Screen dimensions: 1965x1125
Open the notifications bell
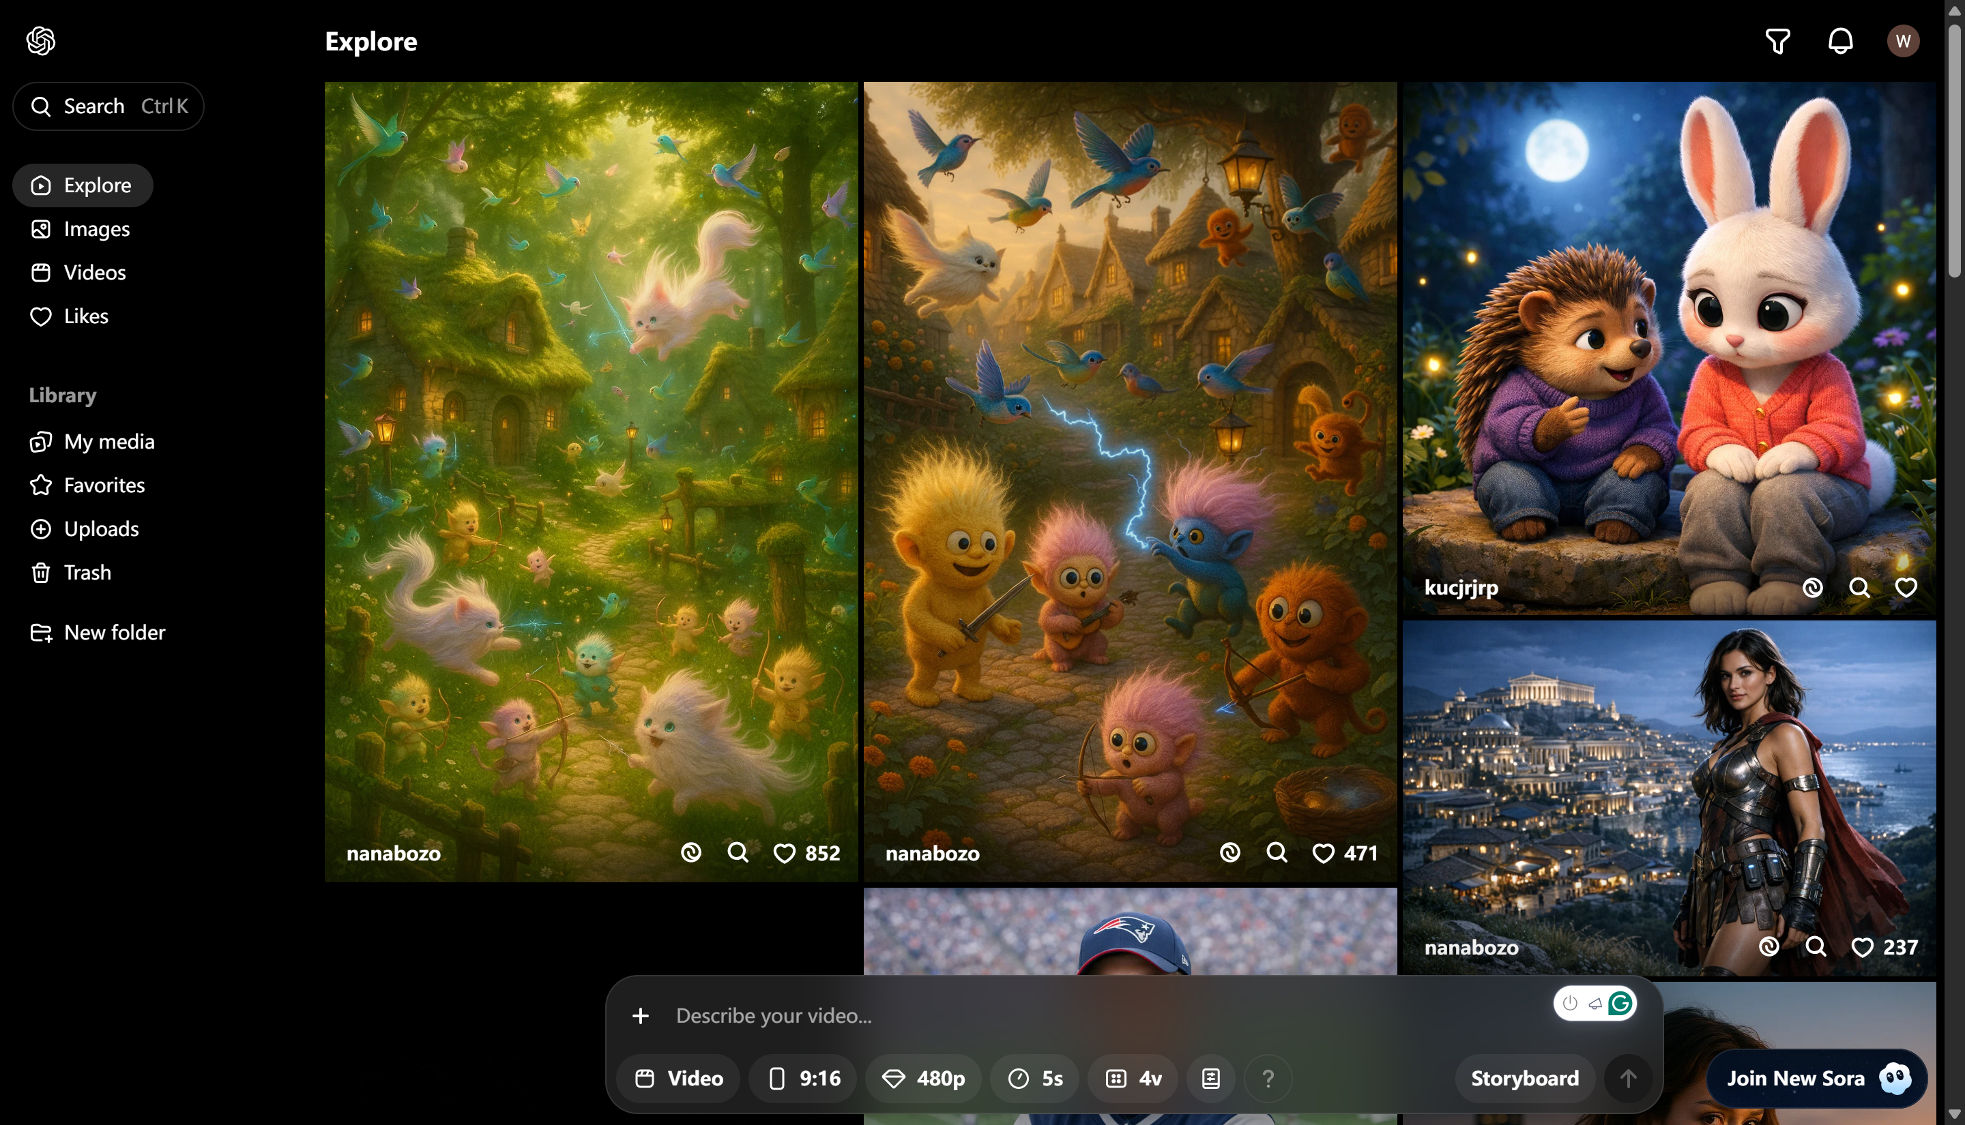coord(1839,41)
